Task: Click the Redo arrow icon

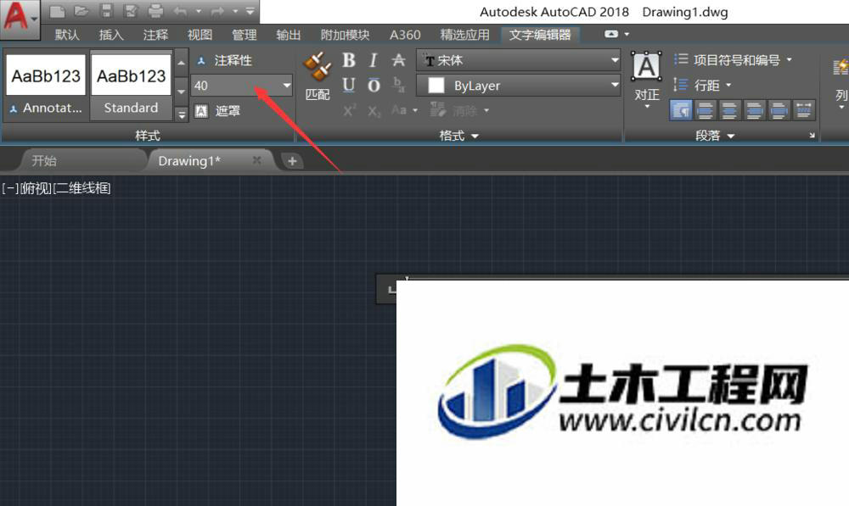Action: coord(217,11)
